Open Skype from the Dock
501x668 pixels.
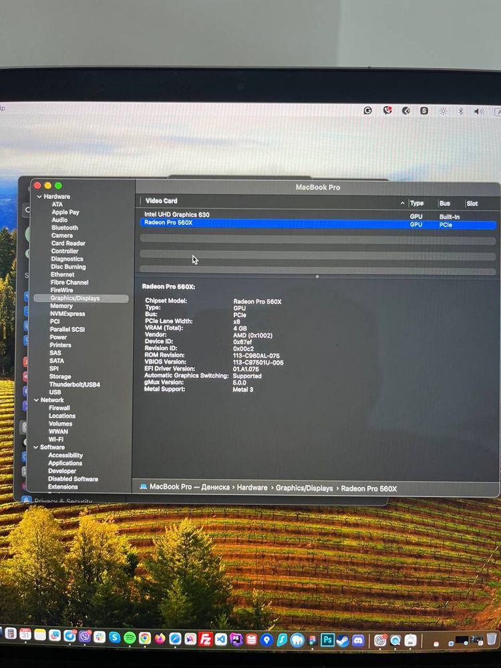click(115, 637)
